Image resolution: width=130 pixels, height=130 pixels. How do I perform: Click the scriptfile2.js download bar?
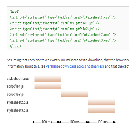75,94
